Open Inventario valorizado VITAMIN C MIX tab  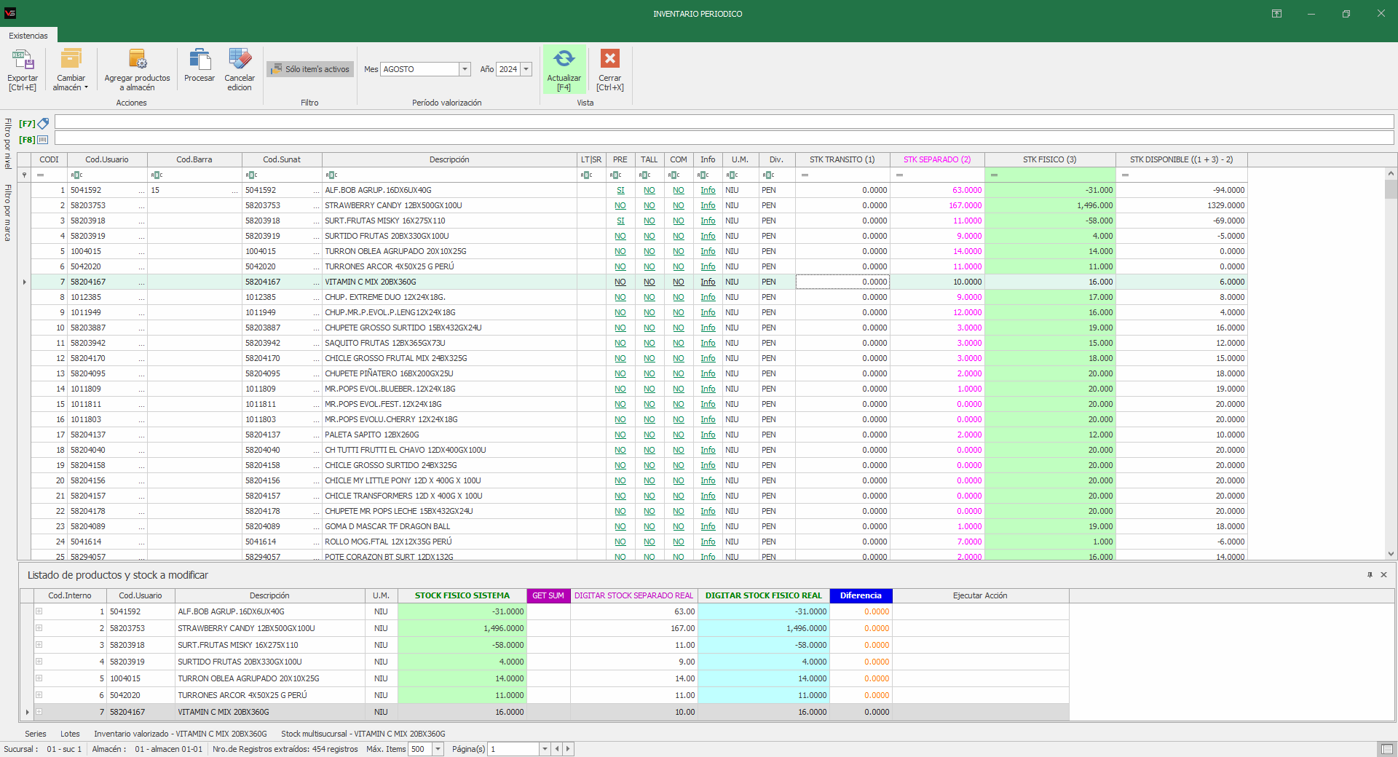pos(181,734)
